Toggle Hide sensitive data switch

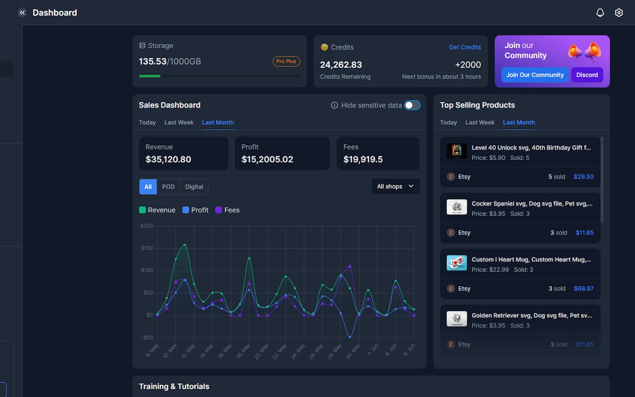click(x=412, y=105)
